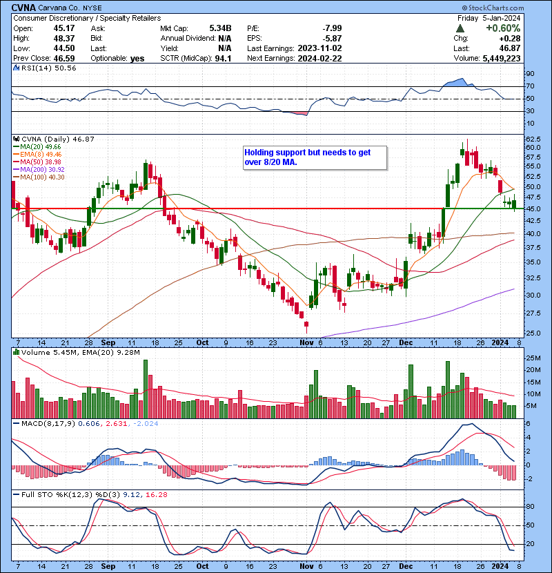Click the 'Volume 5.45M, EMA(20) 9.28M' label
The height and width of the screenshot is (573, 552).
(x=80, y=353)
